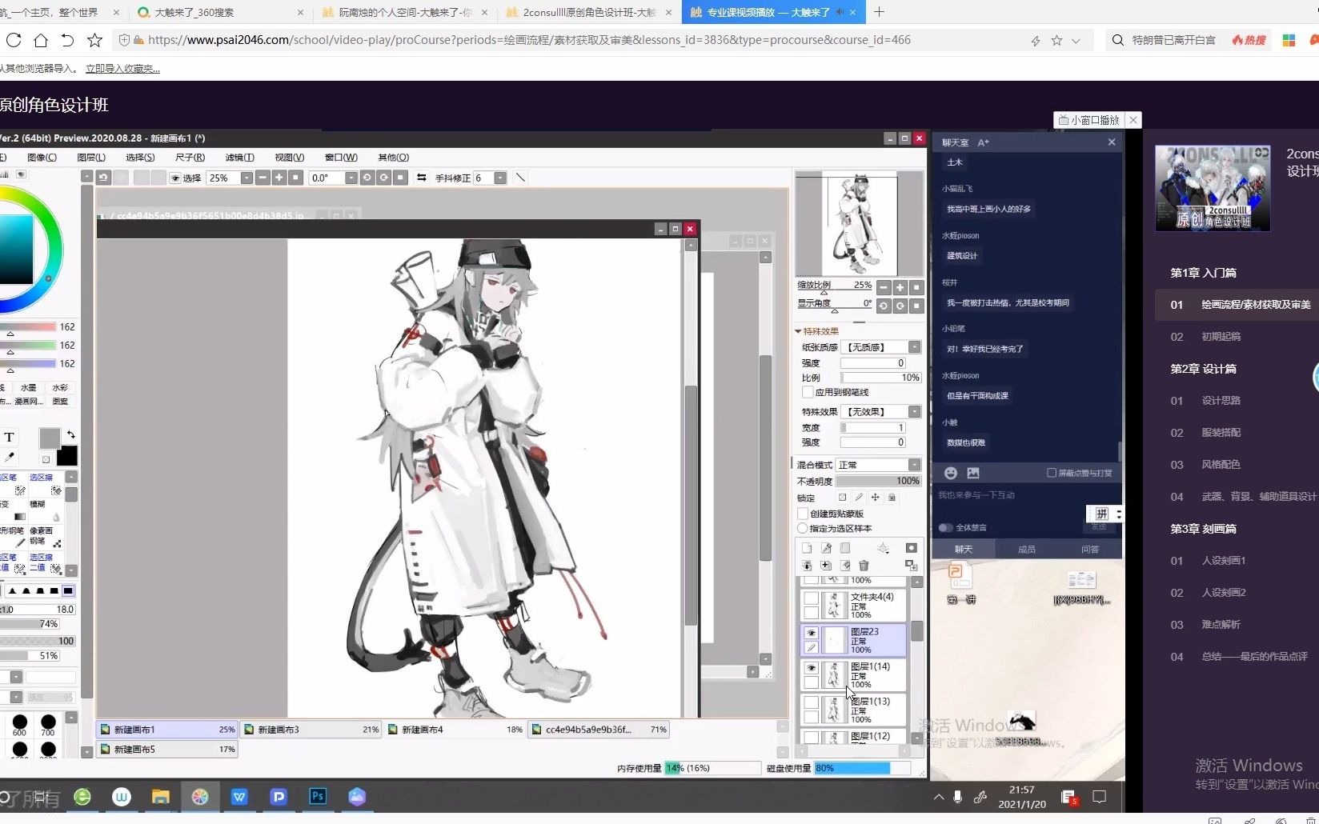1319x824 pixels.
Task: Select the Text tool in SAI
Action: pyautogui.click(x=9, y=437)
